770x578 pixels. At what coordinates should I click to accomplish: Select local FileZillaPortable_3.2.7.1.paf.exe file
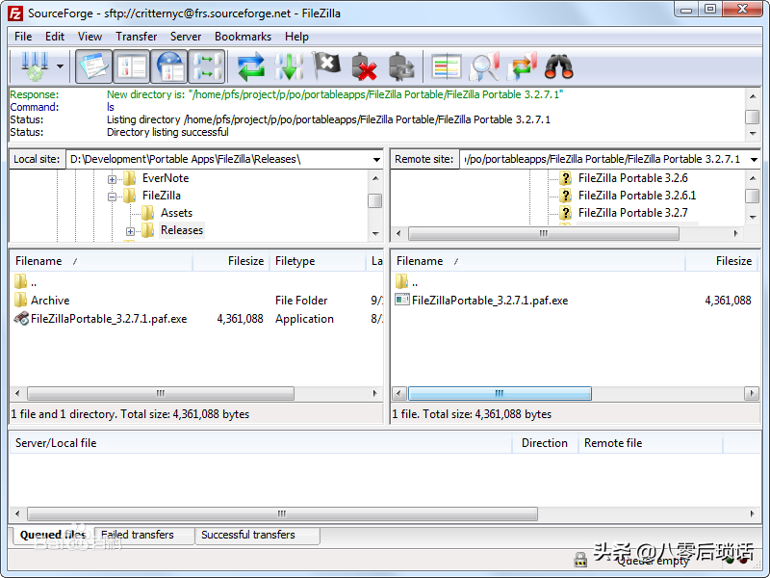pos(109,319)
